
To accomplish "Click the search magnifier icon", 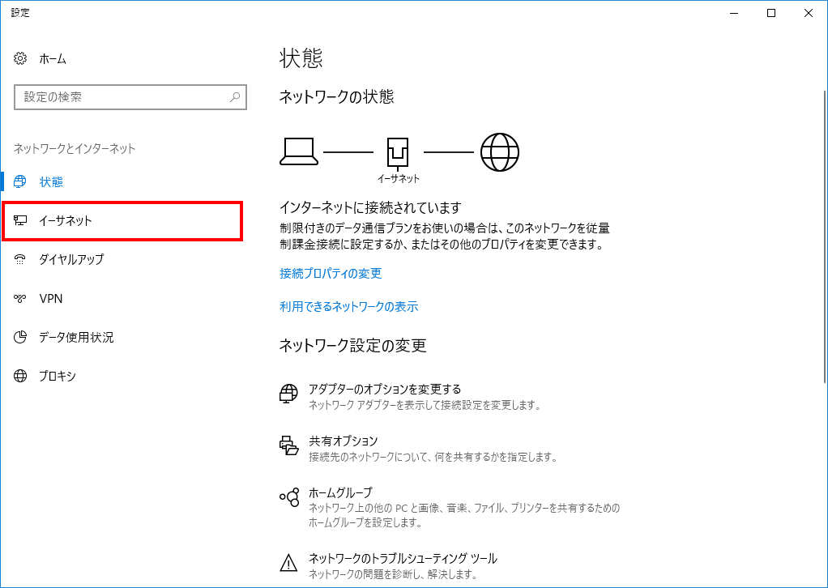I will pos(235,96).
